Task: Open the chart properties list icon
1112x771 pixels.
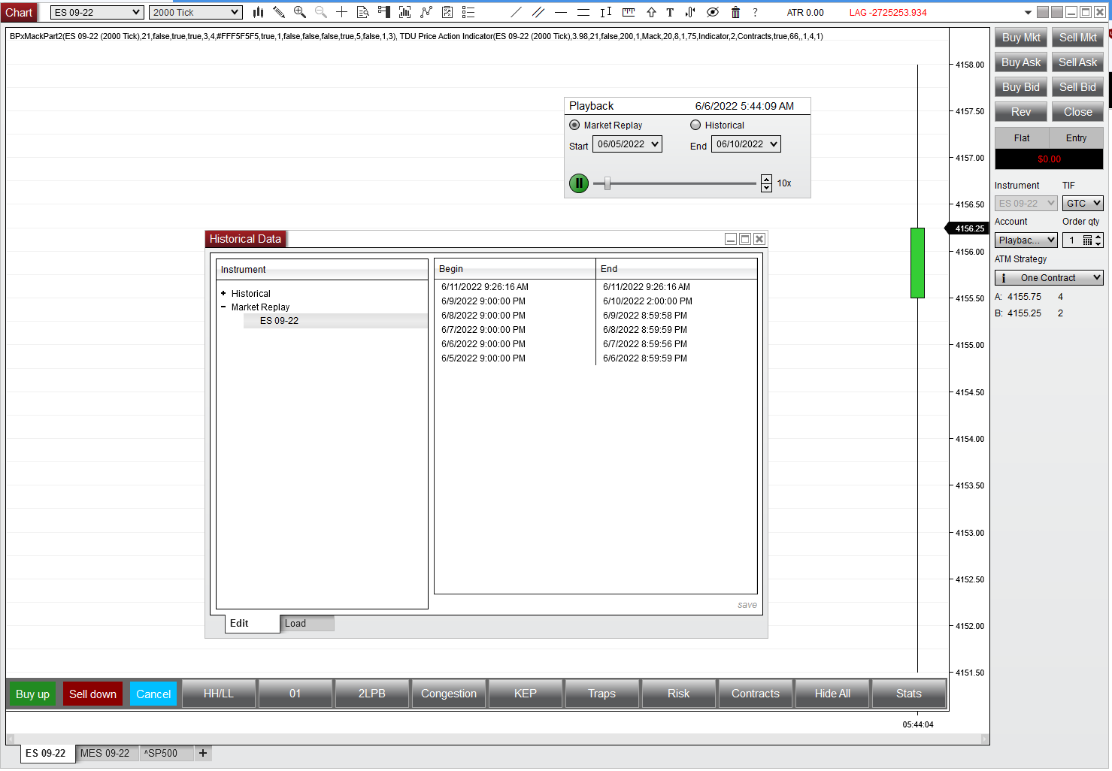Action: point(468,12)
